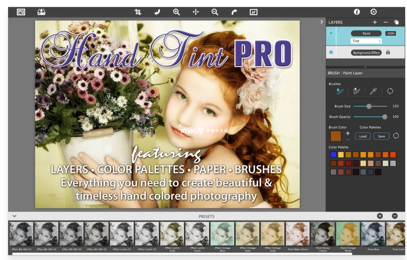Remove a preset with the Presets minus icon
The width and height of the screenshot is (407, 260).
tap(395, 216)
